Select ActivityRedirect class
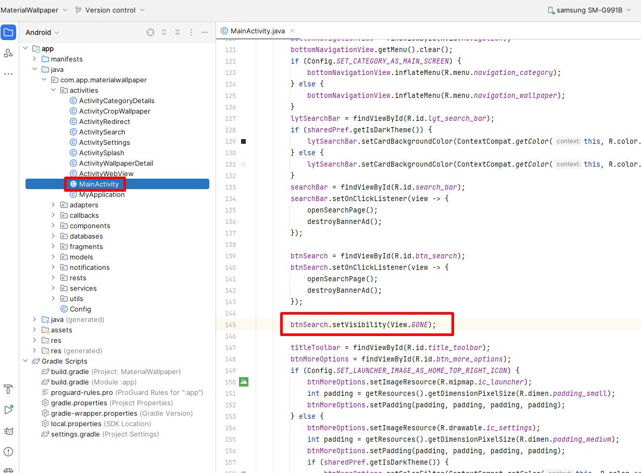Screen dimensions: 641x473 tap(105, 121)
